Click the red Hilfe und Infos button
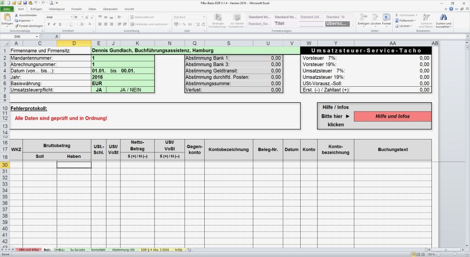The width and height of the screenshot is (470, 257). (x=393, y=116)
